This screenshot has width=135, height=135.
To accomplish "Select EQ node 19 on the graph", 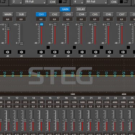I will [81, 76].
